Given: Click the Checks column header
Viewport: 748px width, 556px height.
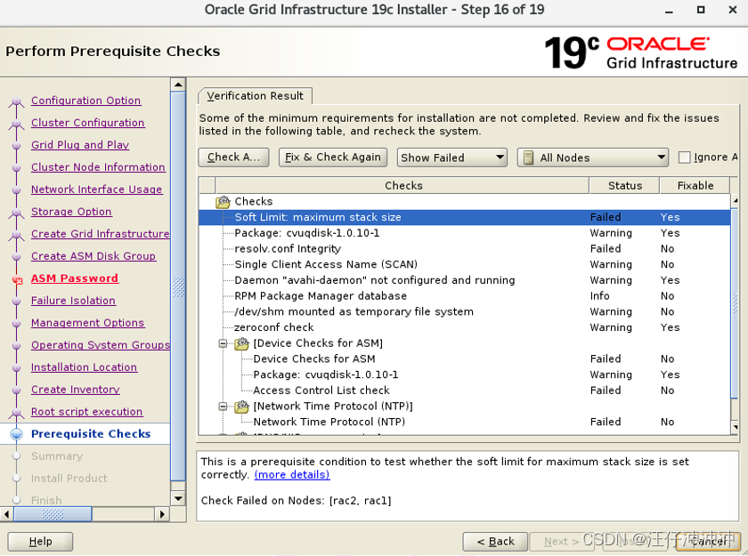Looking at the screenshot, I should tap(403, 185).
